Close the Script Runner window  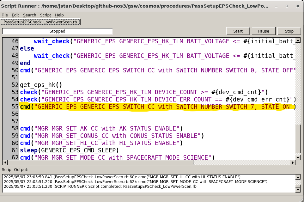coord(298,6)
